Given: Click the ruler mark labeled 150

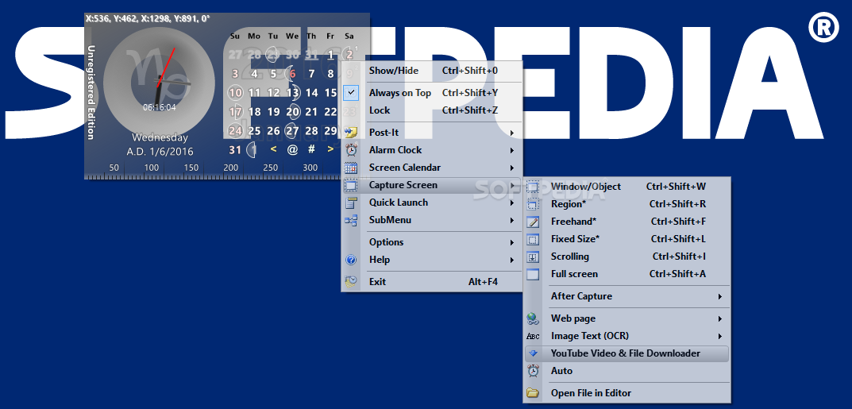Looking at the screenshot, I should (x=191, y=168).
